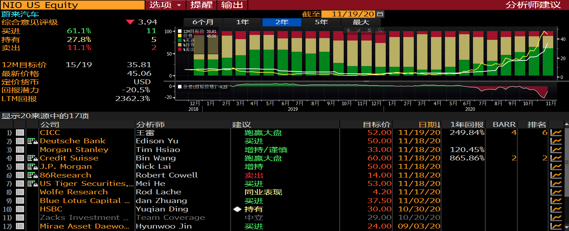Screen dimensions: 569x231
Task: Open the calendar picker beside the date
Action: [x=380, y=14]
